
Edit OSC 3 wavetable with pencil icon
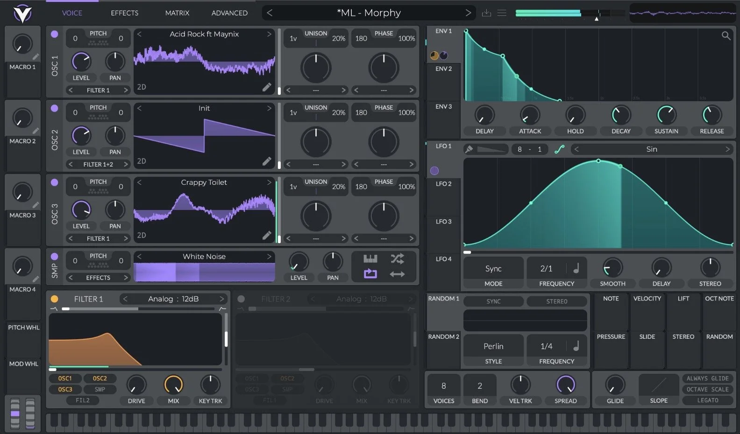pyautogui.click(x=267, y=235)
